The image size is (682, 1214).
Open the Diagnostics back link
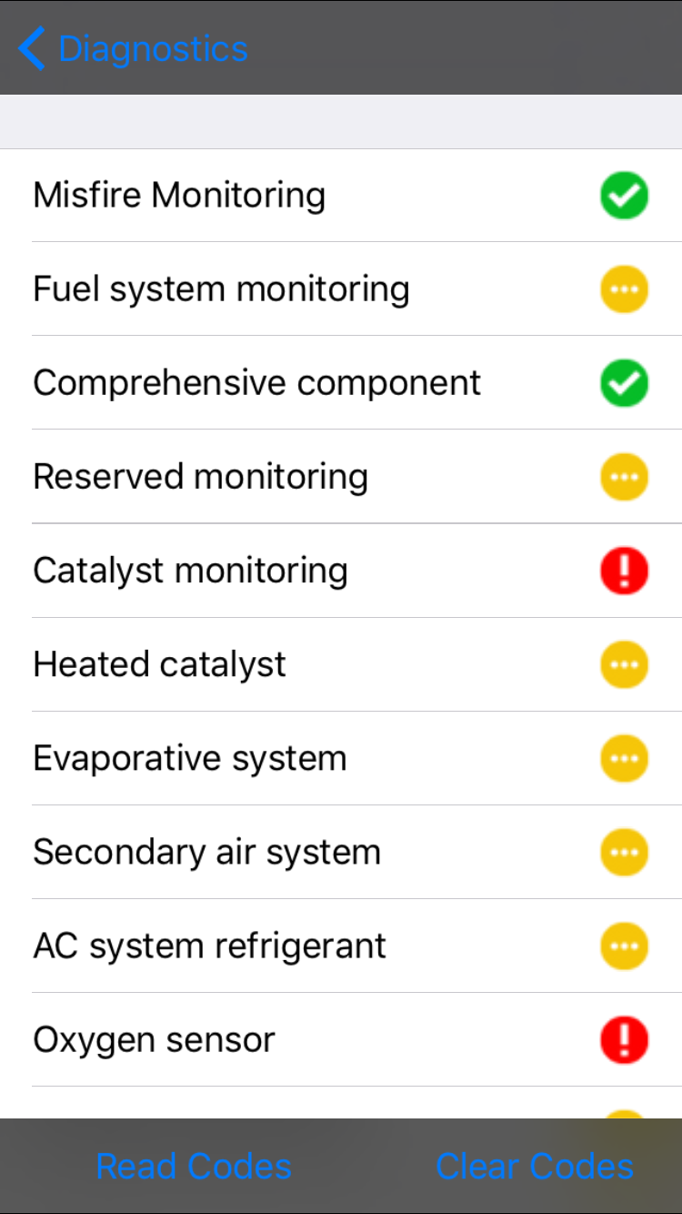coord(153,48)
